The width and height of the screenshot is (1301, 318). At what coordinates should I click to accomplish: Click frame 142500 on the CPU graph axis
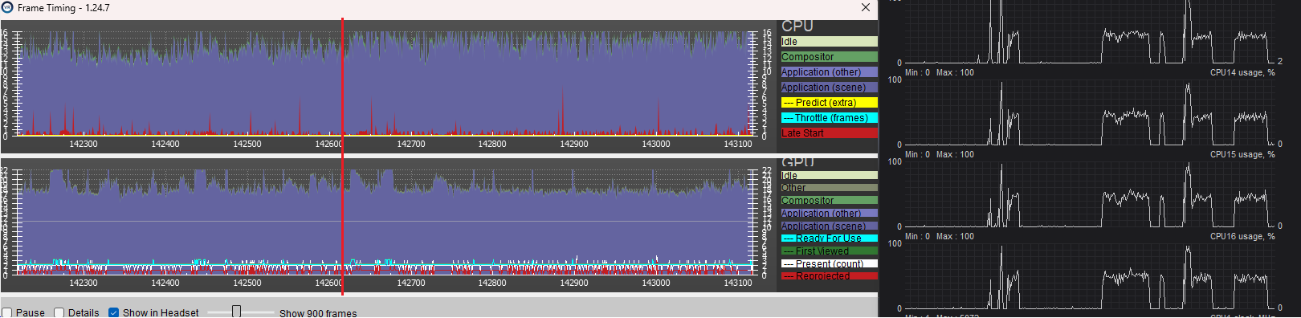(x=247, y=145)
